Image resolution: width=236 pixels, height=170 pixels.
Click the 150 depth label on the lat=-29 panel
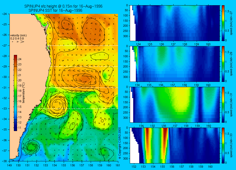point(126,61)
